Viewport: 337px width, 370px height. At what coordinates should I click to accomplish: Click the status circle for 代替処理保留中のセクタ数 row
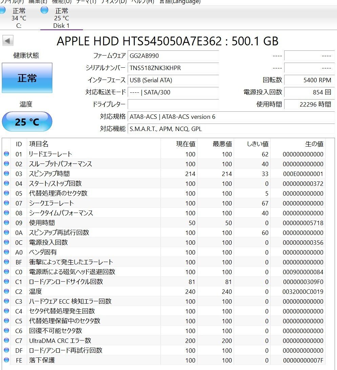6,321
